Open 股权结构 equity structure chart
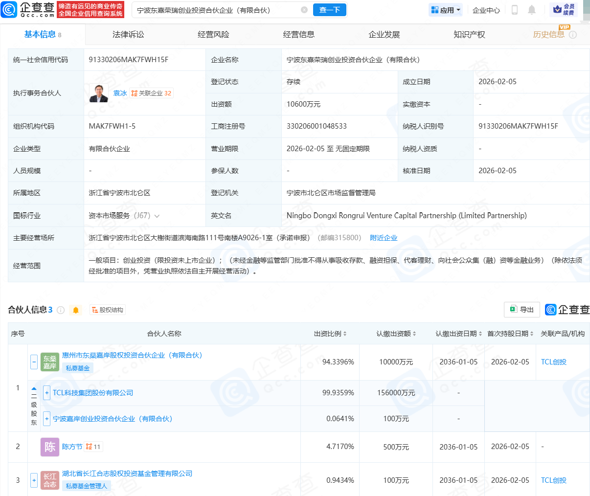Screen dimensions: 590x496 tap(108, 310)
